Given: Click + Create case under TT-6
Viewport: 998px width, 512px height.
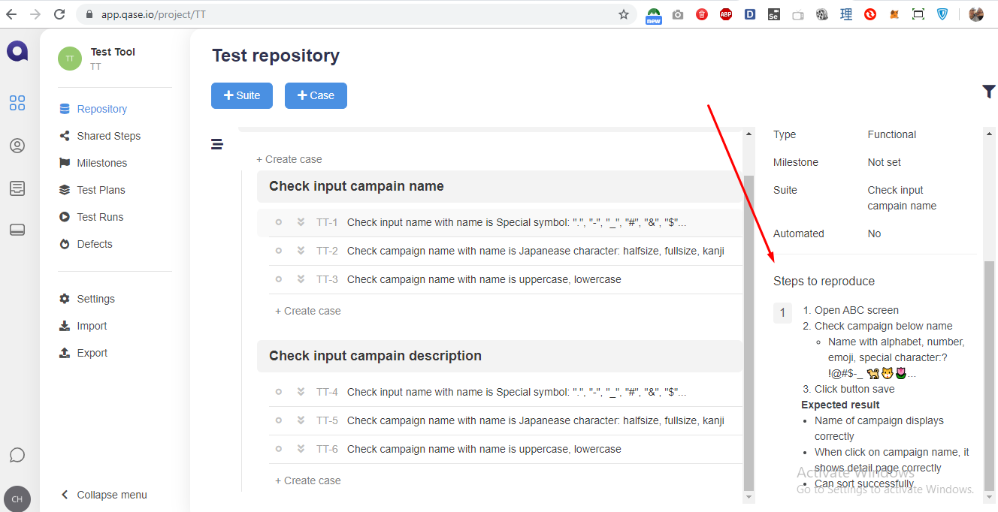Looking at the screenshot, I should tap(308, 480).
